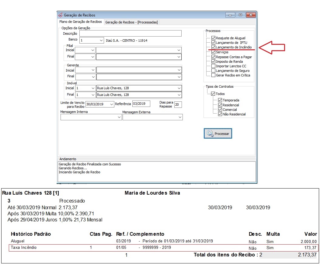Close the Geração de Recibos window
320x268 pixels.
(251, 15)
